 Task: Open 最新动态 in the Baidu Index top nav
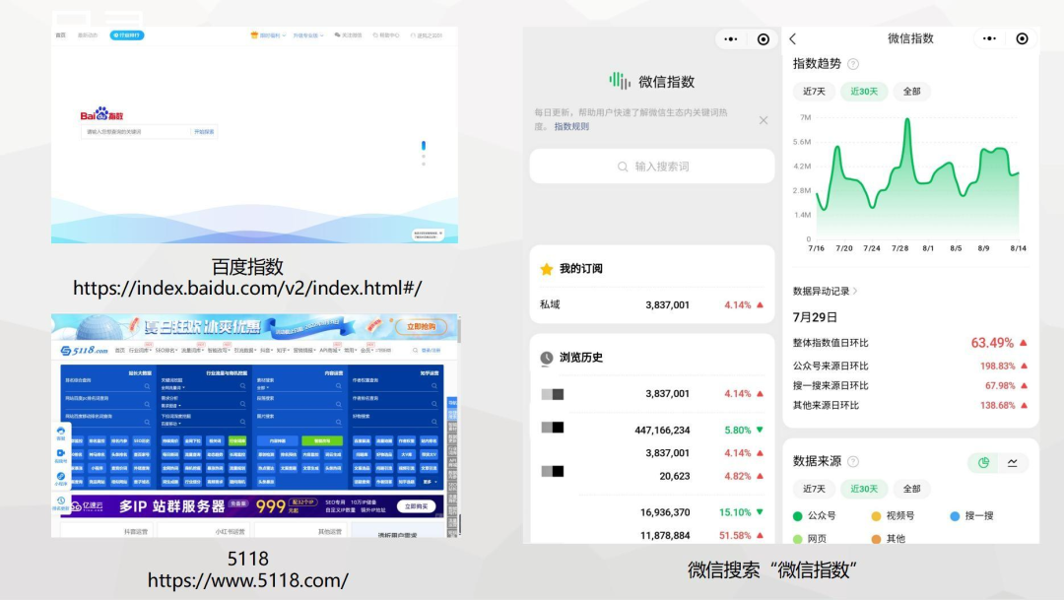88,35
